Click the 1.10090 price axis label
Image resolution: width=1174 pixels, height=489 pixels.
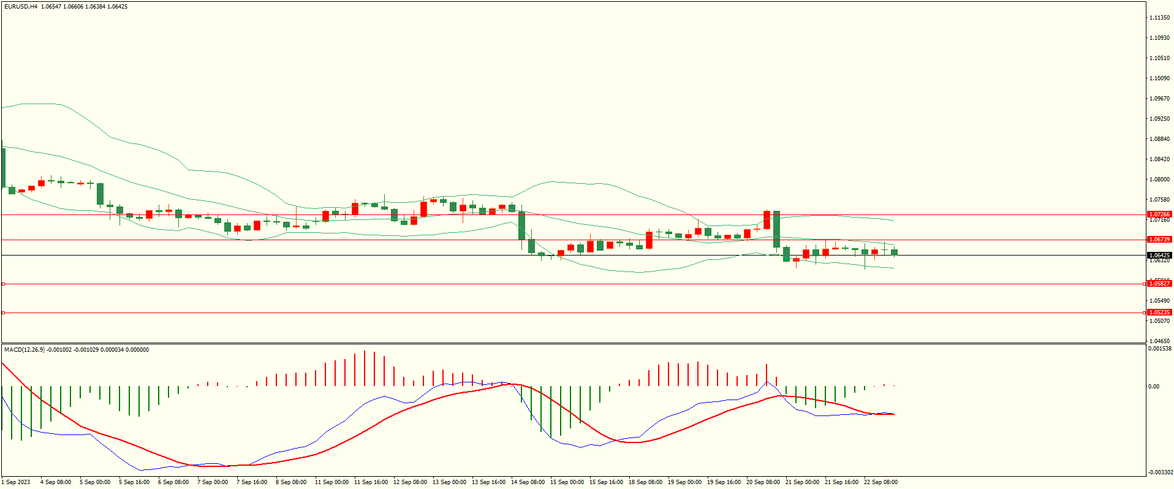click(x=1160, y=78)
